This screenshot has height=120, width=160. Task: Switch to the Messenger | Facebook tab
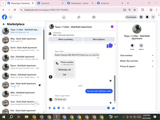pos(20,3)
